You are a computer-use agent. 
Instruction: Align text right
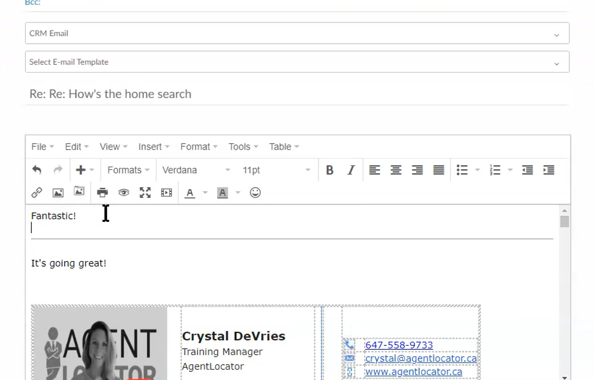(417, 170)
